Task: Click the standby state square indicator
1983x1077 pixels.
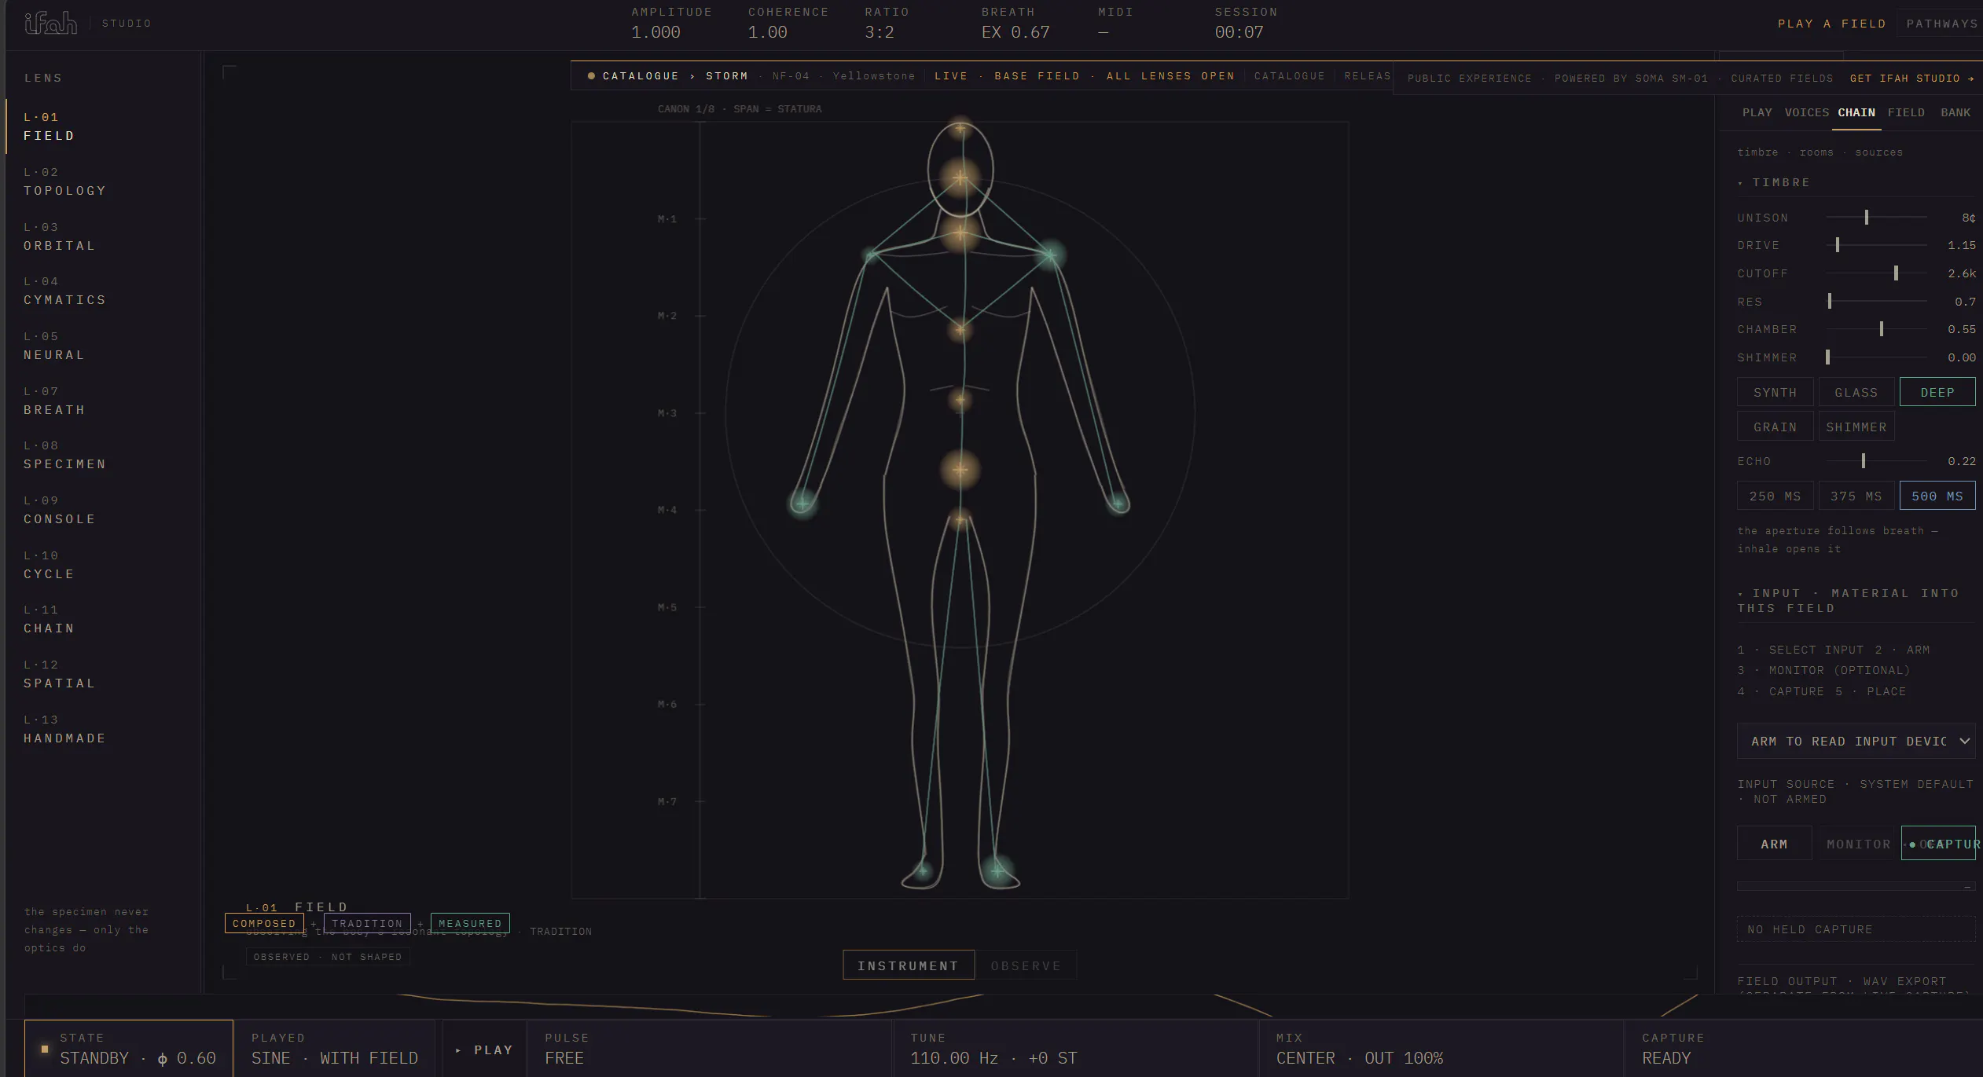Action: pos(45,1049)
